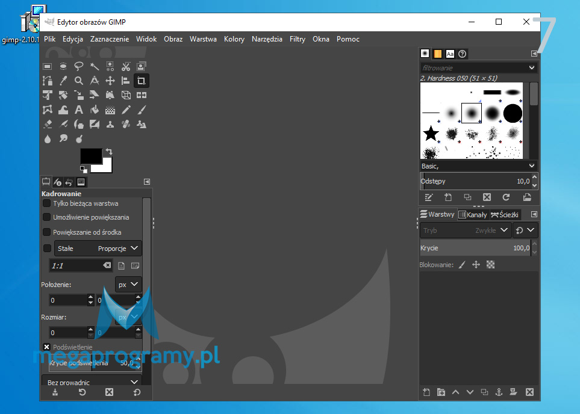Toggle lock position and size in Blokowanie
The image size is (580, 414).
(x=476, y=265)
